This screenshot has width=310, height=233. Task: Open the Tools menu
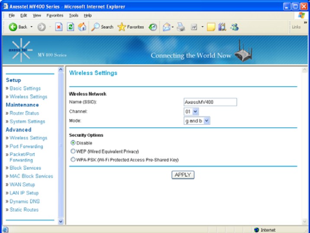click(x=74, y=16)
